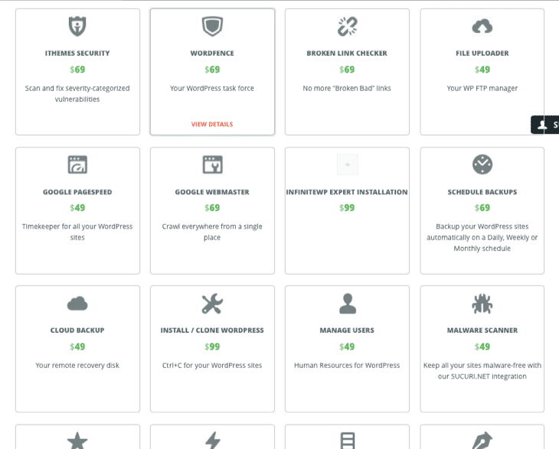The width and height of the screenshot is (559, 449).
Task: Open the Install / Clone WordPress title
Action: coord(212,330)
